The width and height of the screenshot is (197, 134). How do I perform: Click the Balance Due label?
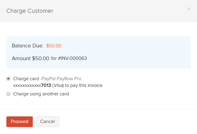pyautogui.click(x=28, y=46)
